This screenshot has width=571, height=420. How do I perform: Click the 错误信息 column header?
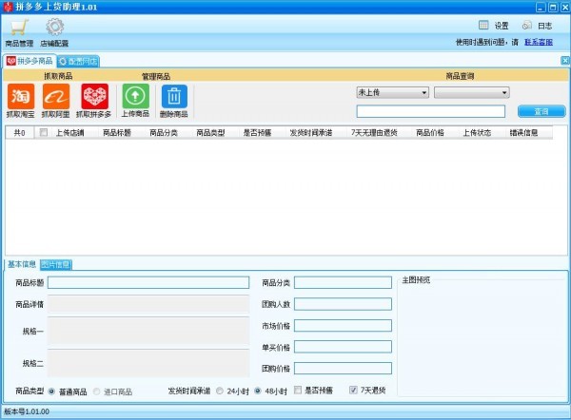(x=523, y=133)
